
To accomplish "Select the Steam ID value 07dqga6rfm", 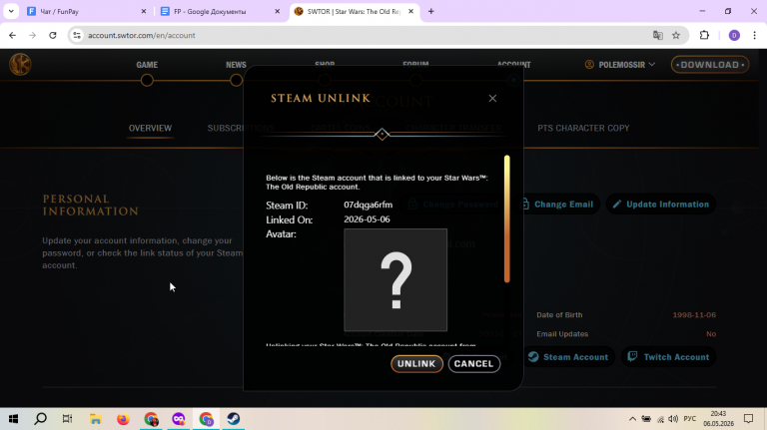I will click(368, 205).
